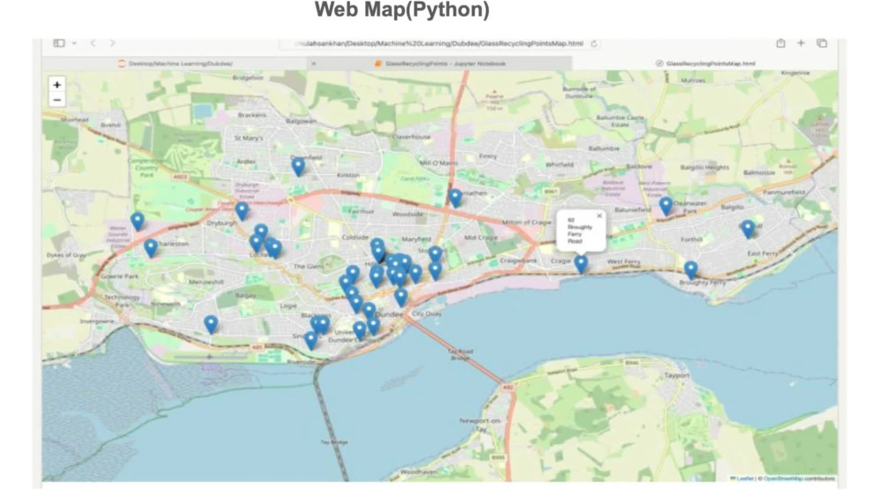Close the Jupyter Notebook tab
The image size is (884, 497).
tap(314, 64)
